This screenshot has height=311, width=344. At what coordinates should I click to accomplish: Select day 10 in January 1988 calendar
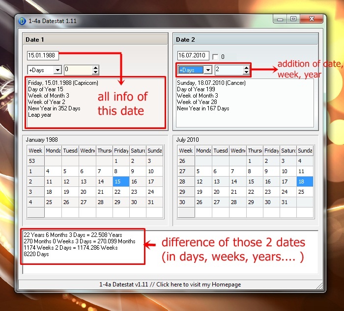coord(154,171)
